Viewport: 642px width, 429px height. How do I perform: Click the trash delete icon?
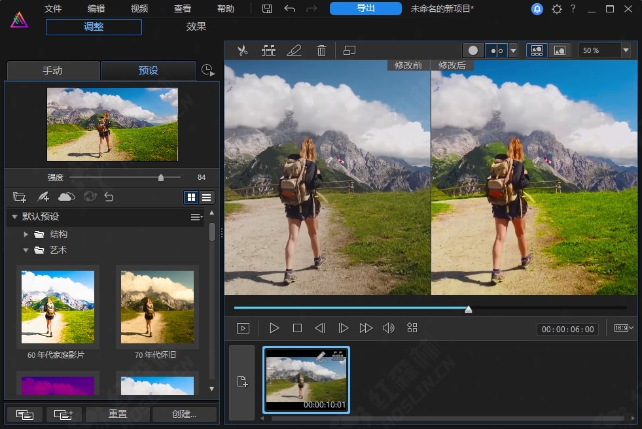pyautogui.click(x=321, y=50)
